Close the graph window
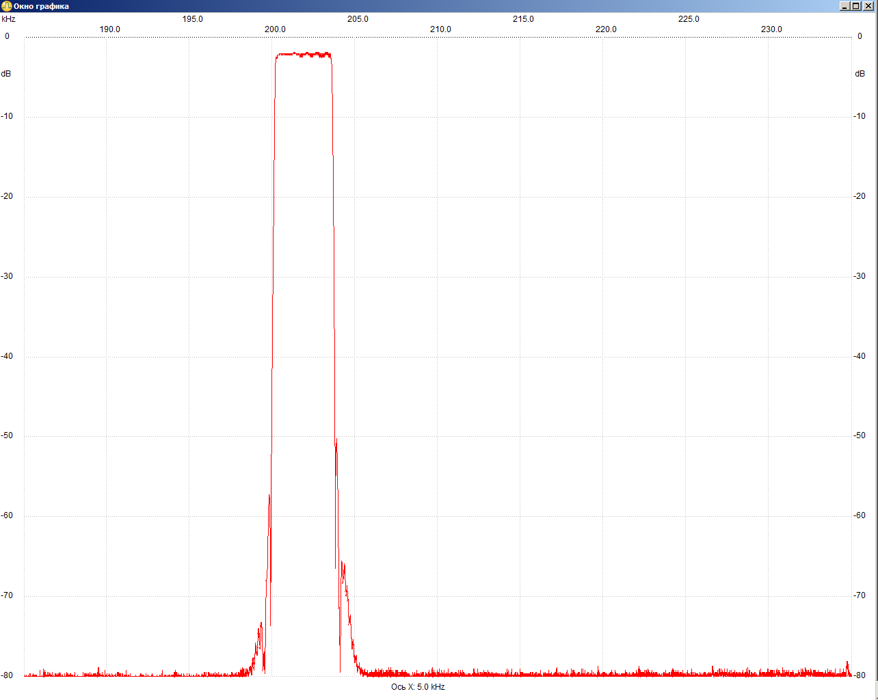Image resolution: width=878 pixels, height=700 pixels. pos(868,6)
